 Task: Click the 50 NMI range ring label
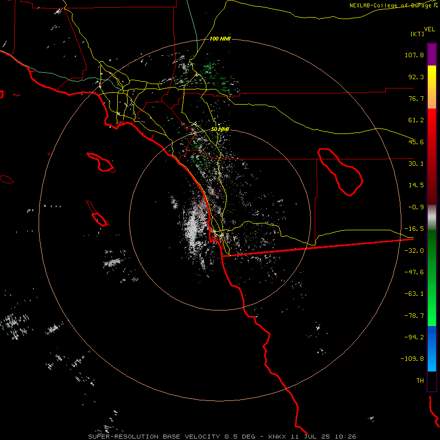click(x=220, y=130)
